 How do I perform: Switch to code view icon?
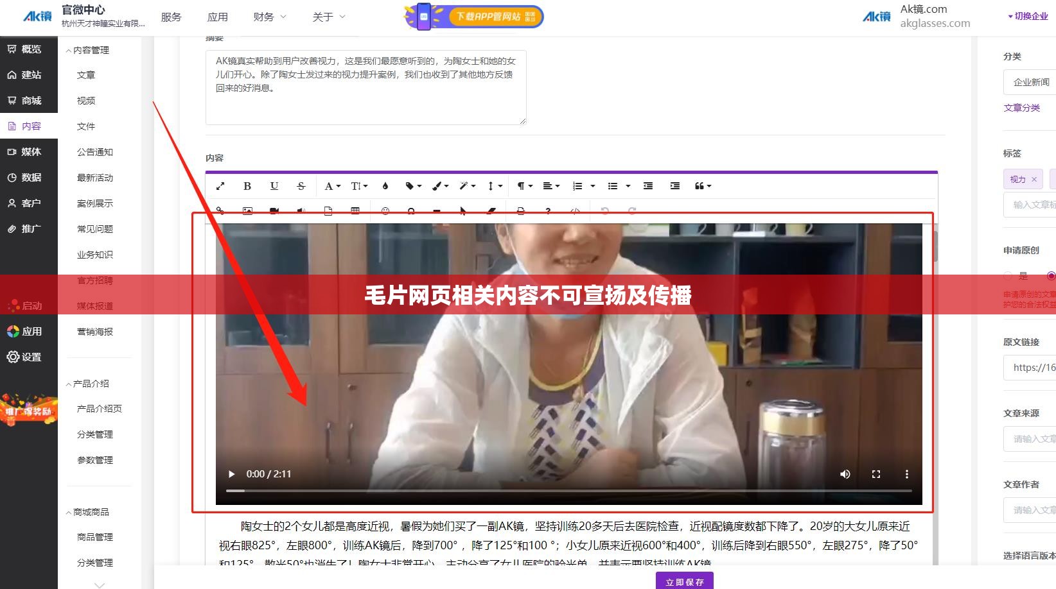click(x=575, y=210)
